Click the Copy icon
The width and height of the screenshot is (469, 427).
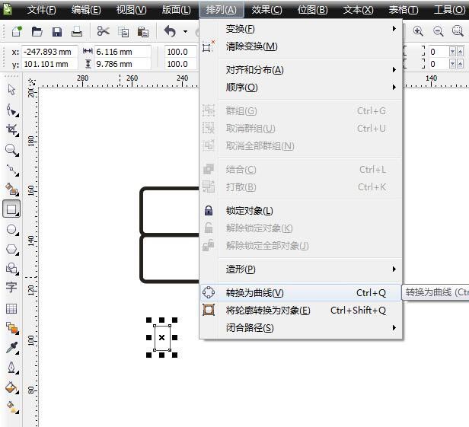pos(123,32)
